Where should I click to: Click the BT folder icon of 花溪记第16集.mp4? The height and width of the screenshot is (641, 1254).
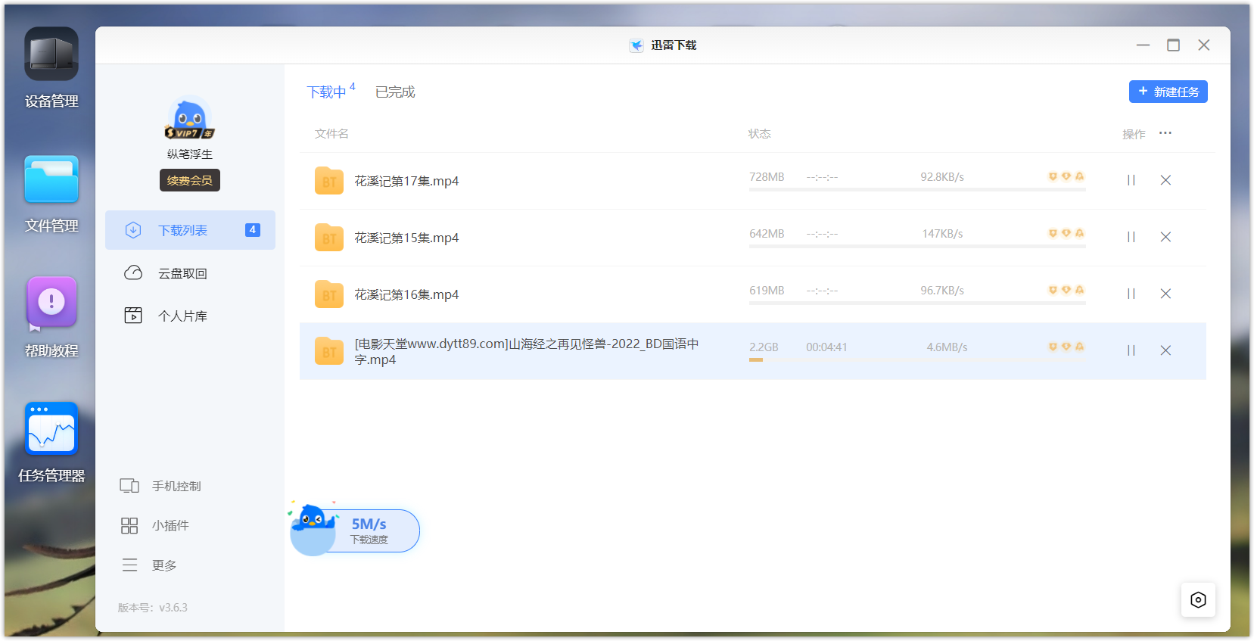pos(329,294)
